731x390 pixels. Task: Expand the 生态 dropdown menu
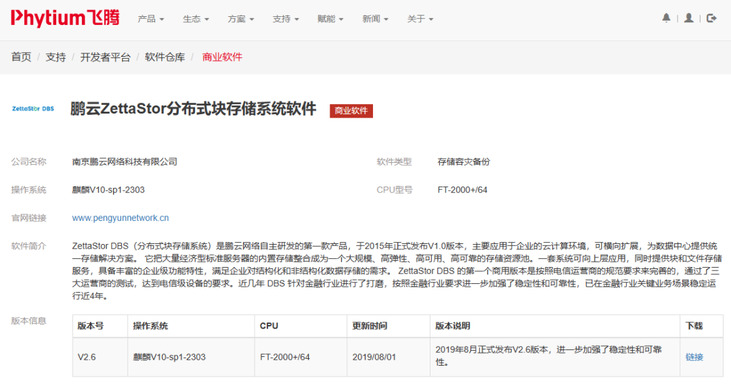[196, 19]
